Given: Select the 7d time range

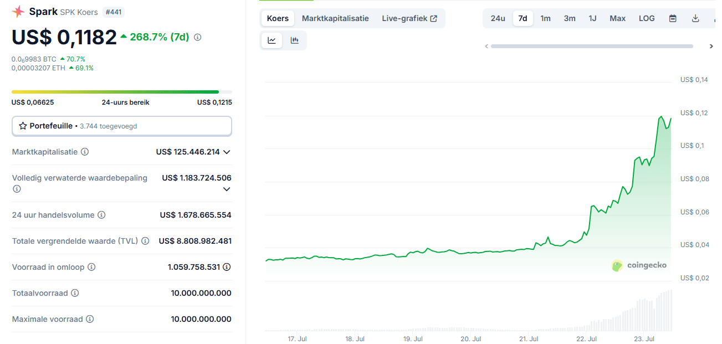Looking at the screenshot, I should pyautogui.click(x=523, y=18).
